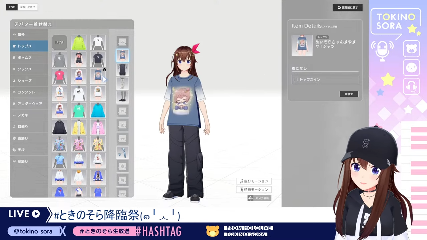Open the 帽子 (hat) category
427x240 pixels.
(29, 35)
